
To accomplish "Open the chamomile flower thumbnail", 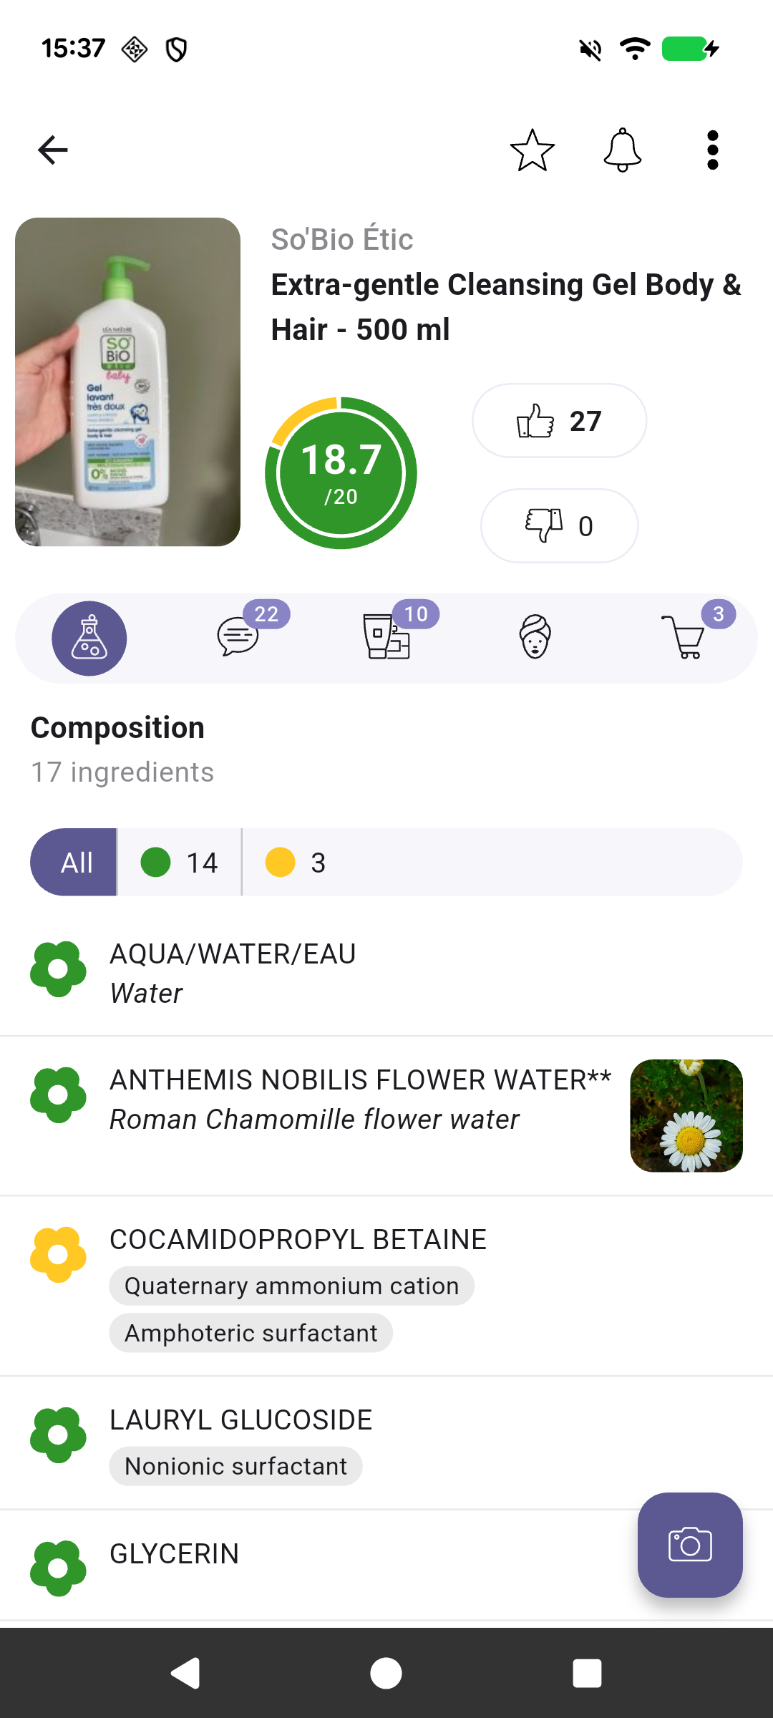I will point(686,1115).
